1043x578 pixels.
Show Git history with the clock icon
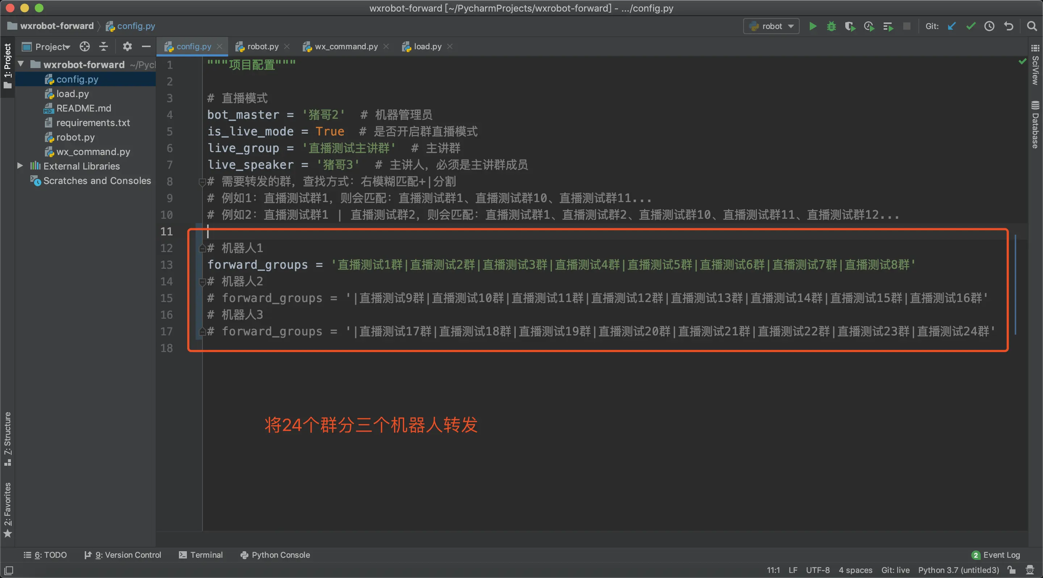(x=989, y=26)
